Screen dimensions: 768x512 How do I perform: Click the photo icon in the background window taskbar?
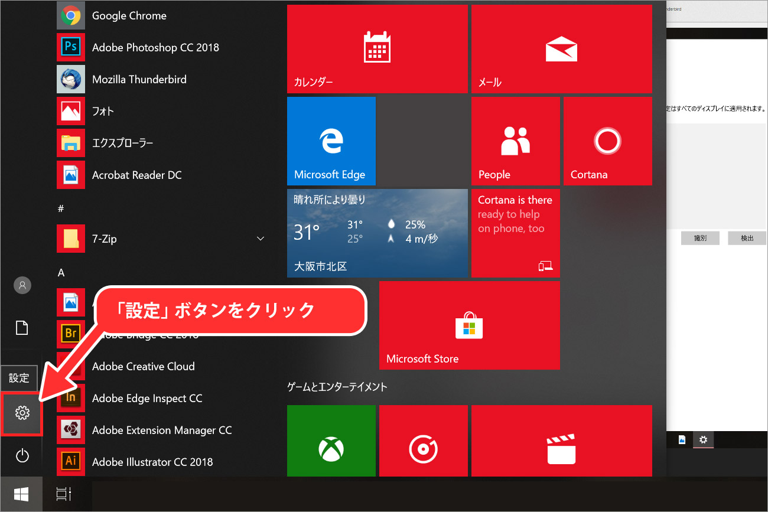(682, 440)
